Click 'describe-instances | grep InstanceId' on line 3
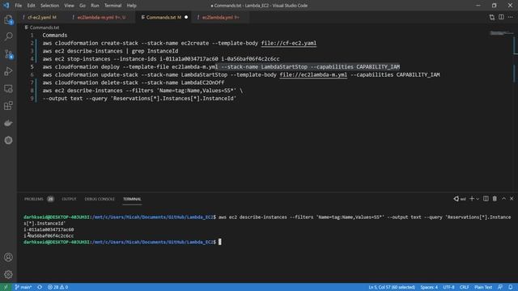The height and width of the screenshot is (291, 518). (x=122, y=51)
